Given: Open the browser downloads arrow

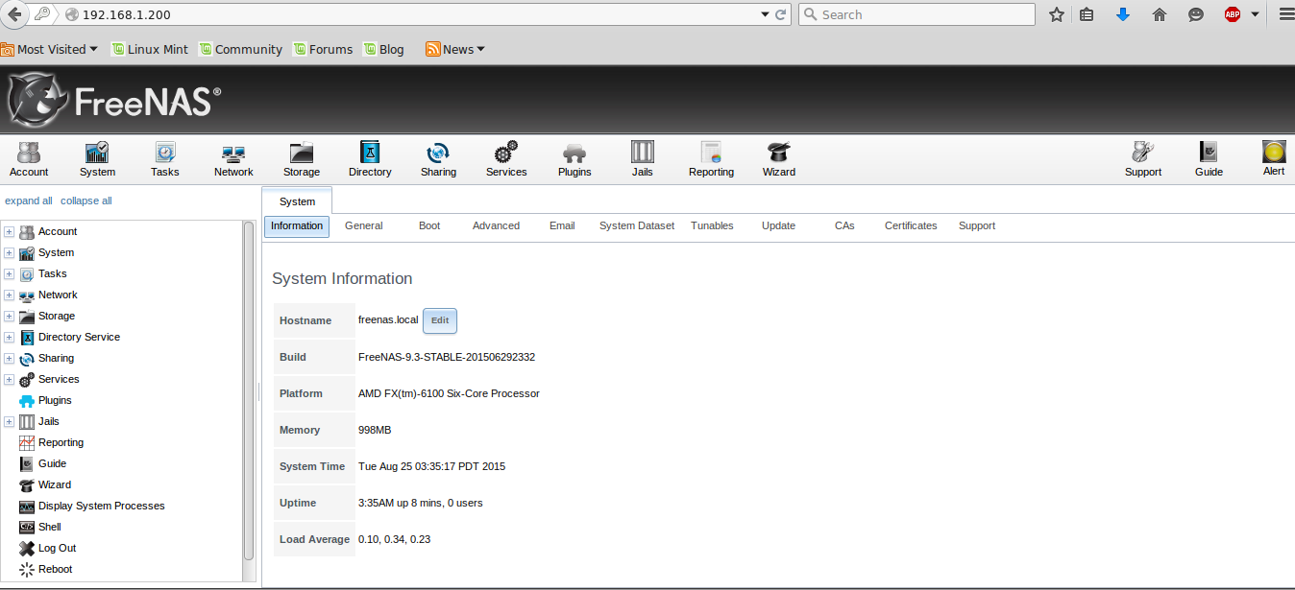Looking at the screenshot, I should point(1123,14).
